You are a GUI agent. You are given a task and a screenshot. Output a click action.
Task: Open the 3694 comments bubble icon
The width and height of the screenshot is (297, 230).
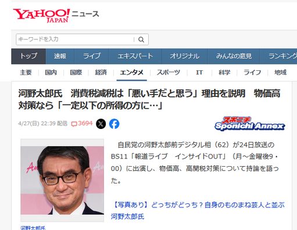[x=74, y=124]
